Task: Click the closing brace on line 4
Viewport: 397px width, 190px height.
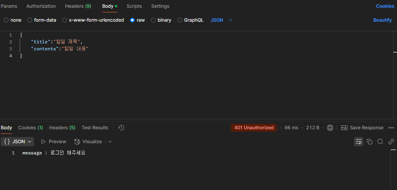Action: (21, 56)
